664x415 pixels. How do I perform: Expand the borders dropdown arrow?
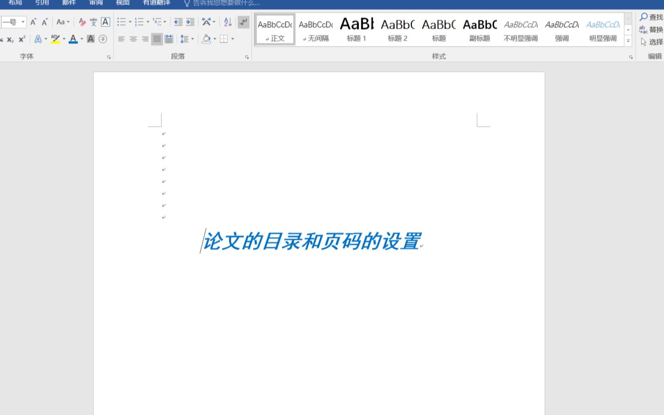coord(233,39)
